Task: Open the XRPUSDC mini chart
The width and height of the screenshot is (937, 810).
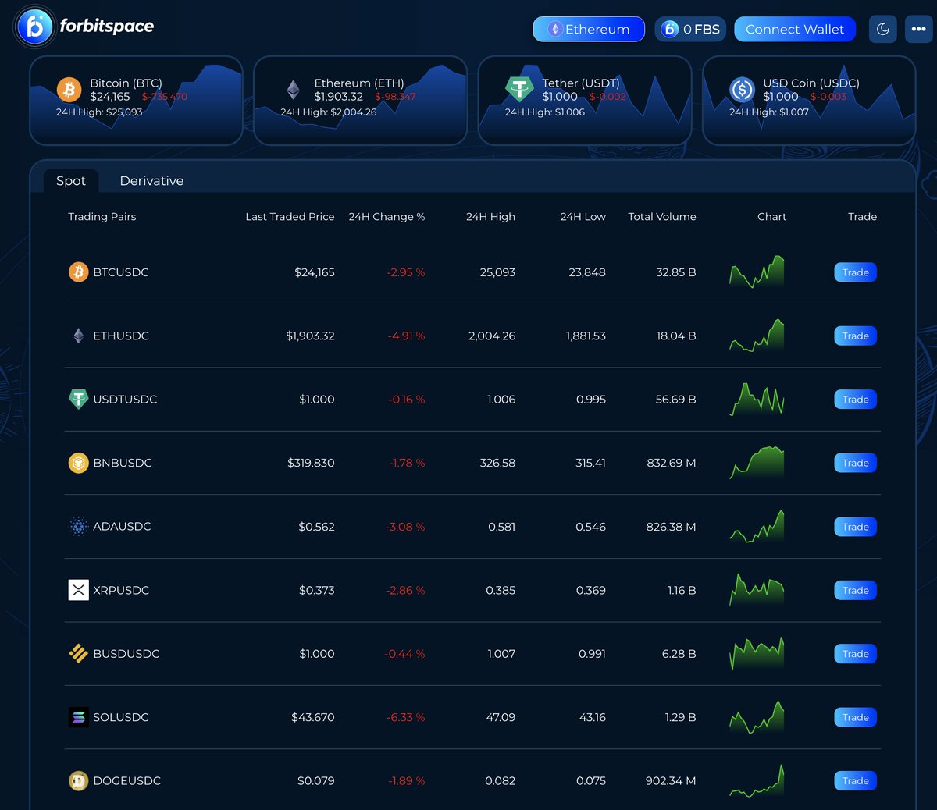Action: click(x=757, y=590)
